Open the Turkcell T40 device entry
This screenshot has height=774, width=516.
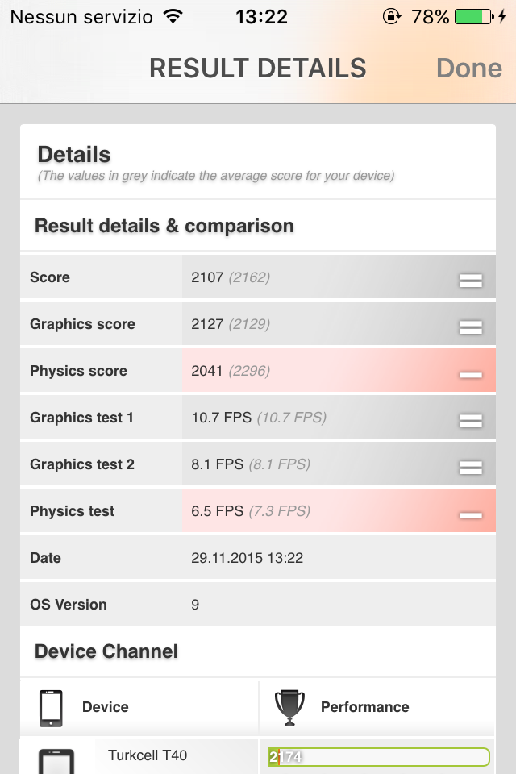coord(148,755)
